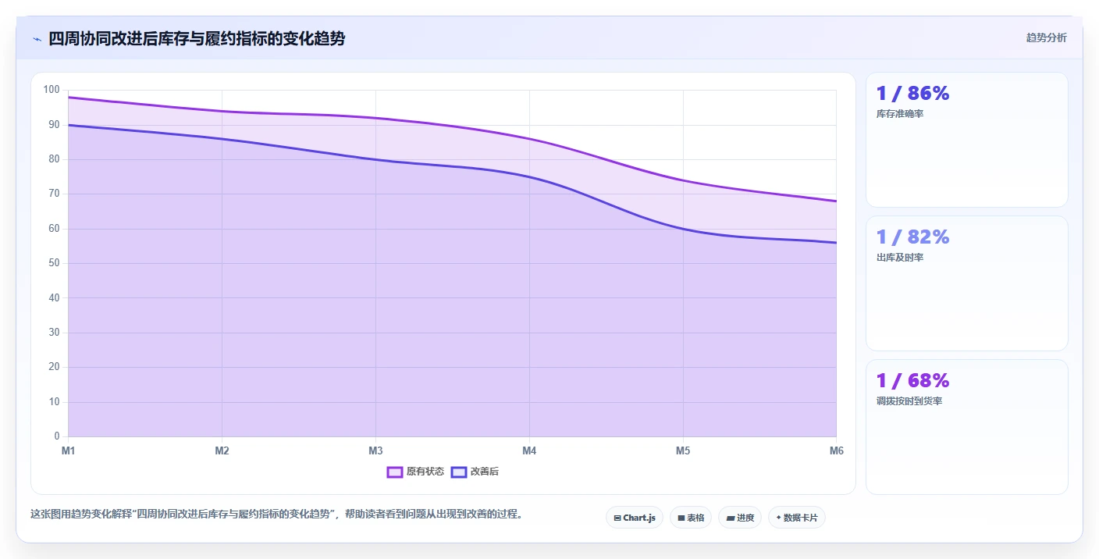
Task: Open the 库存准确率 1 / 86% card
Action: pyautogui.click(x=966, y=140)
